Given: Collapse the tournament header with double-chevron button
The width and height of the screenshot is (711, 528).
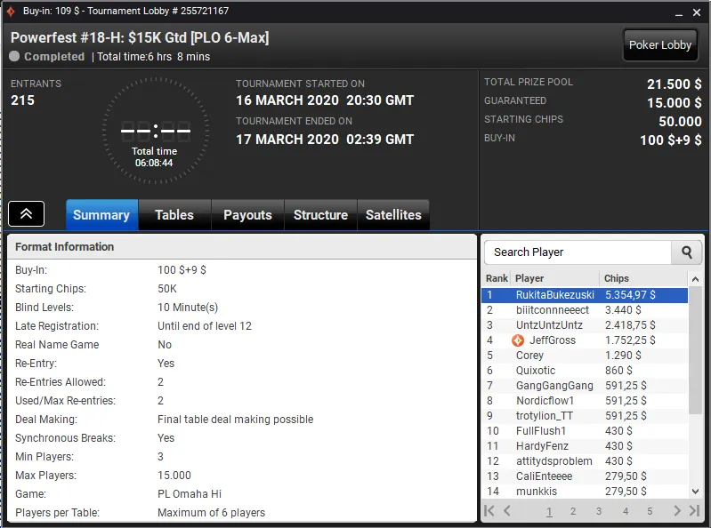Looking at the screenshot, I should pos(27,214).
